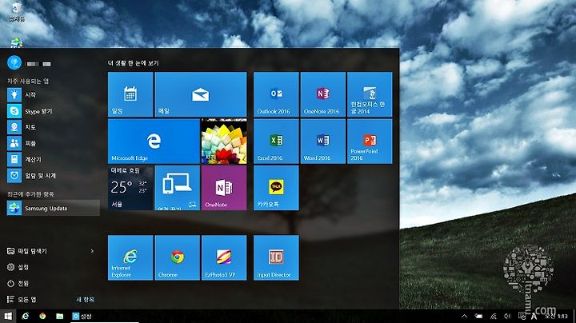Click the volume tray icon
576x323 pixels.
pyautogui.click(x=507, y=316)
